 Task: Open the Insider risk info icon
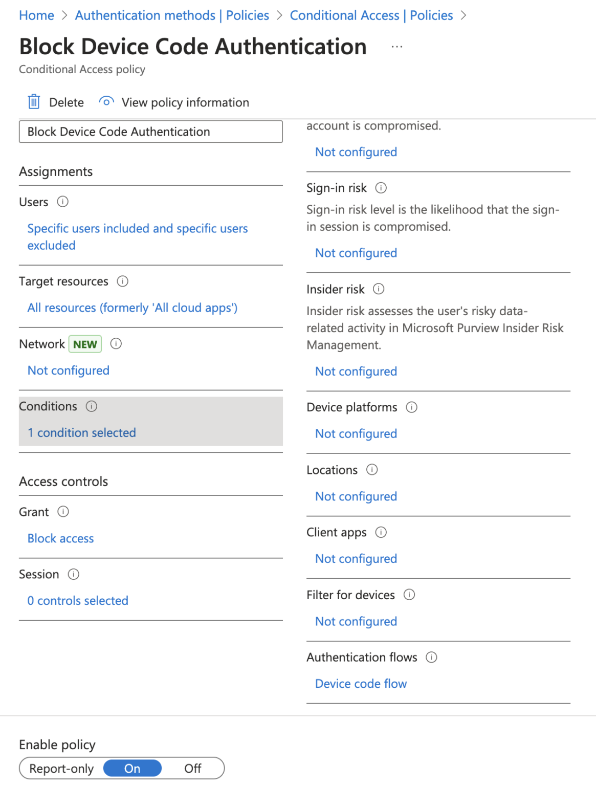tap(379, 289)
